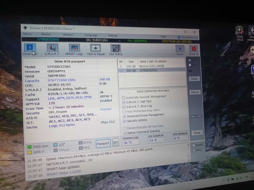Click the Sleep button
Viewport: 254px width, 190px height.
tap(194, 79)
